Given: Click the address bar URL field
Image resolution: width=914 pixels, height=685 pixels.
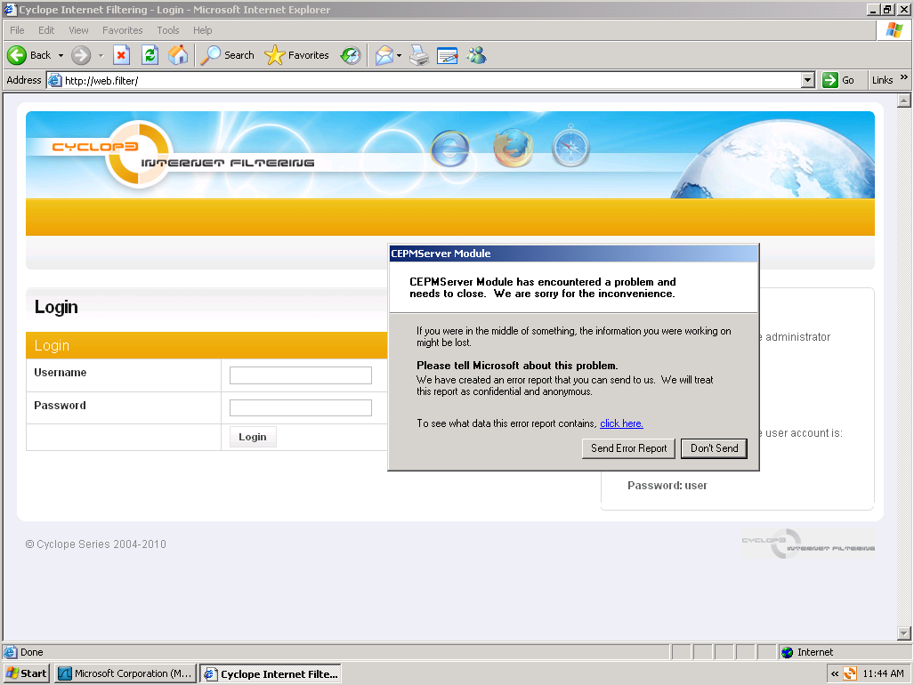Looking at the screenshot, I should (x=430, y=80).
